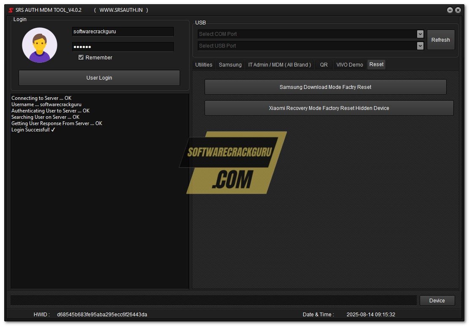Select the QR tab

(323, 64)
